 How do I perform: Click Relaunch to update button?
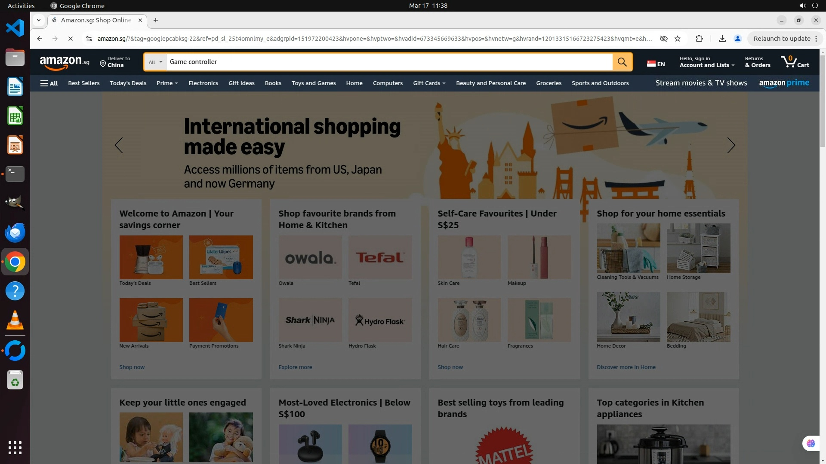tap(782, 39)
